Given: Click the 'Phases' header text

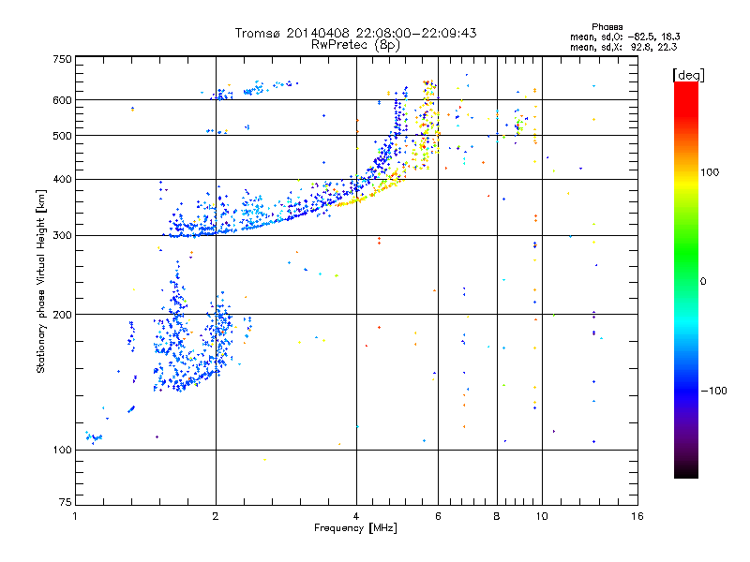Looking at the screenshot, I should tap(607, 27).
